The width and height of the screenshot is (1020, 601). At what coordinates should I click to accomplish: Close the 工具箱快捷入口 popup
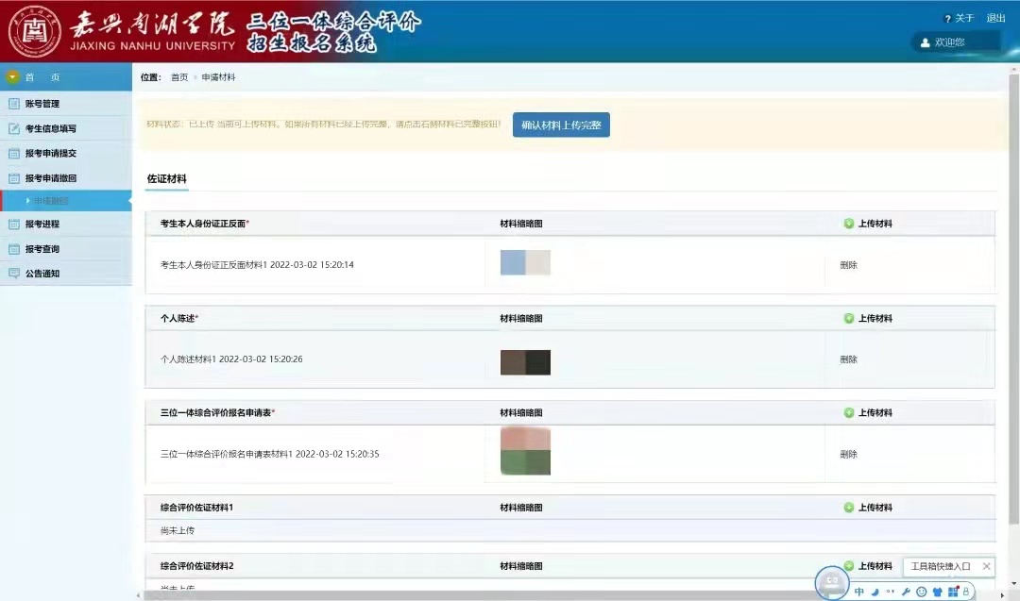tap(986, 566)
